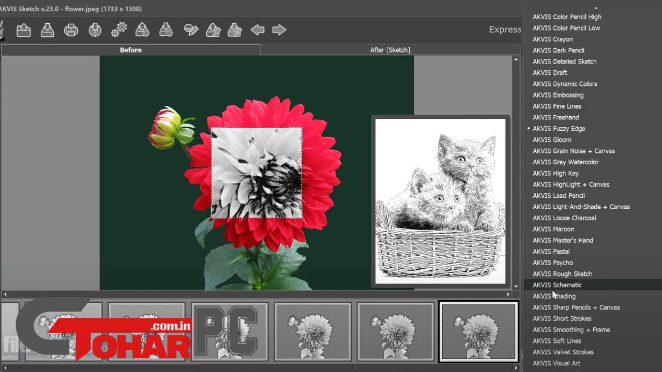Pick the AKVIS Draft preset
Image resolution: width=662 pixels, height=372 pixels.
[550, 73]
